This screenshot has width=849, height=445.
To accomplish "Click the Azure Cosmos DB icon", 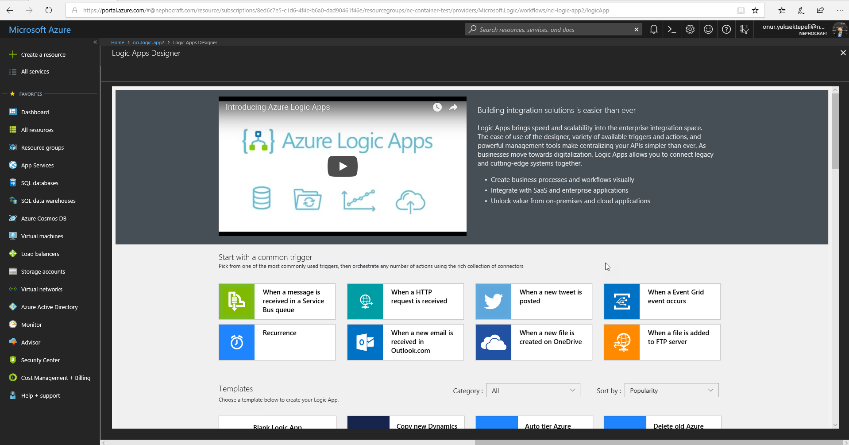I will 13,218.
